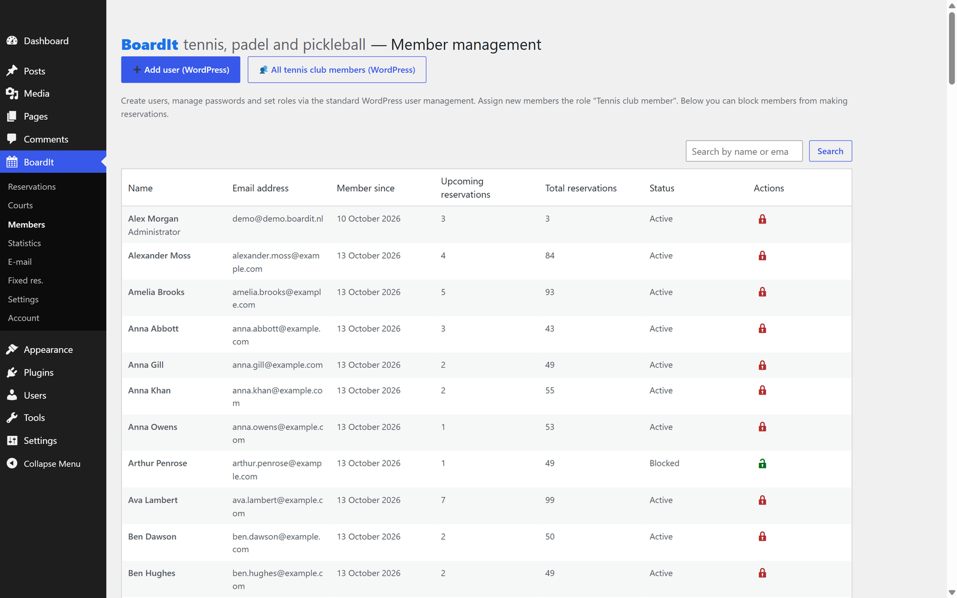Block Ava Lambert via lock icon
957x598 pixels.
pyautogui.click(x=762, y=500)
